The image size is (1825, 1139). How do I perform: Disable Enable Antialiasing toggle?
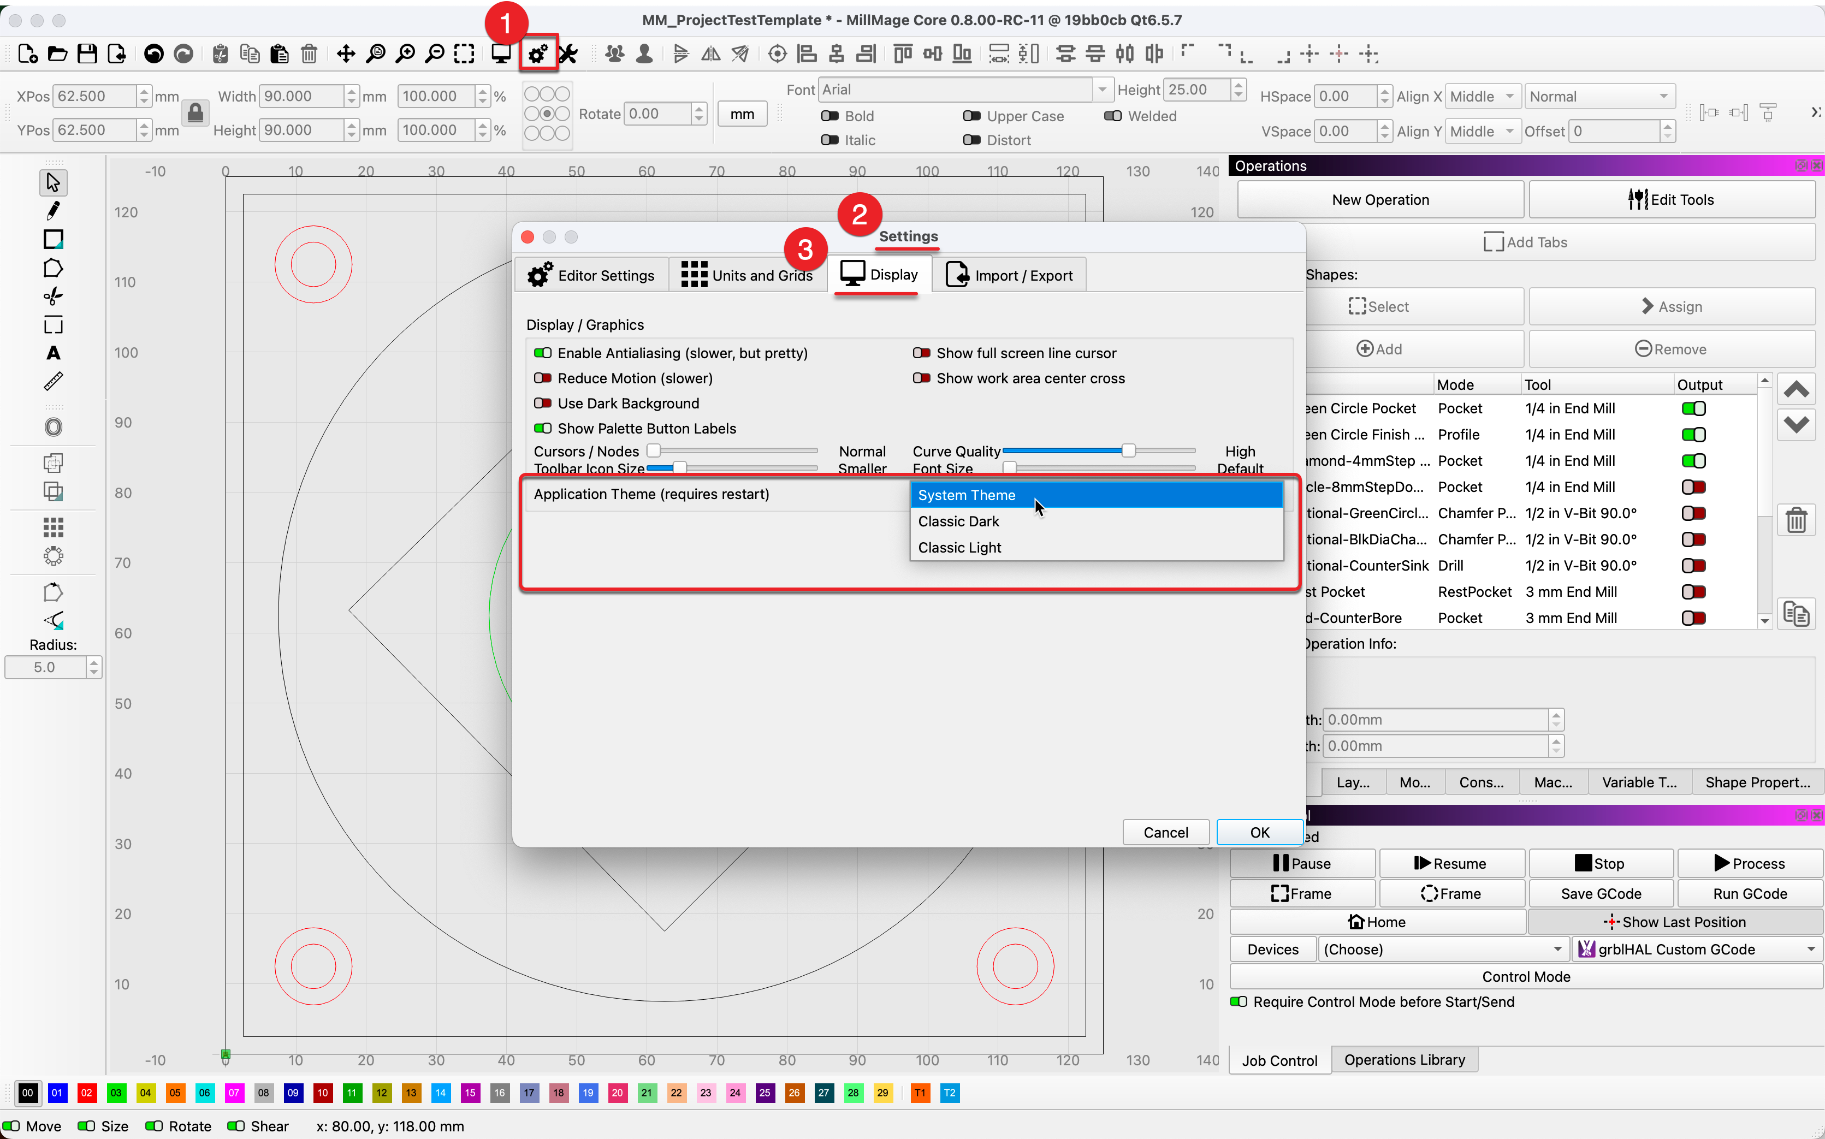point(542,353)
